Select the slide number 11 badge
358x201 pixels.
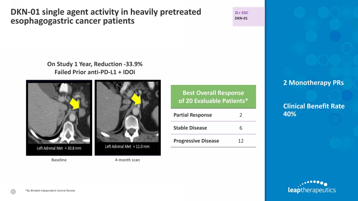tap(12, 191)
